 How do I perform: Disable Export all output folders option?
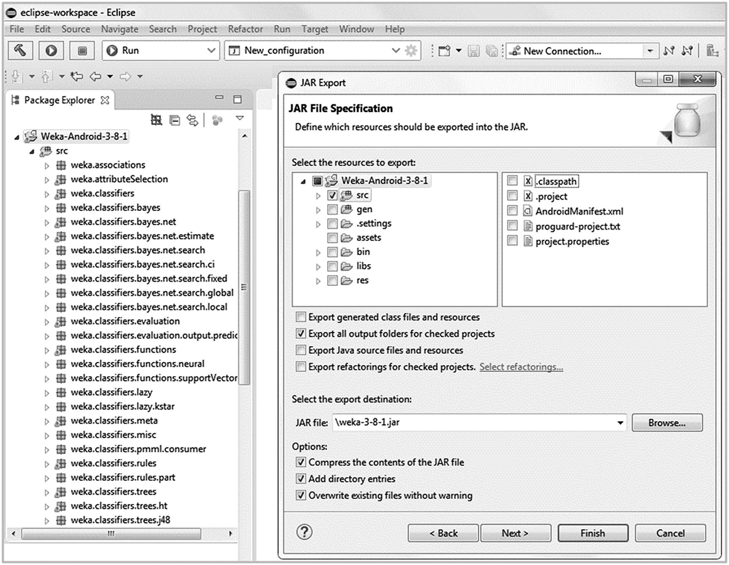point(301,333)
